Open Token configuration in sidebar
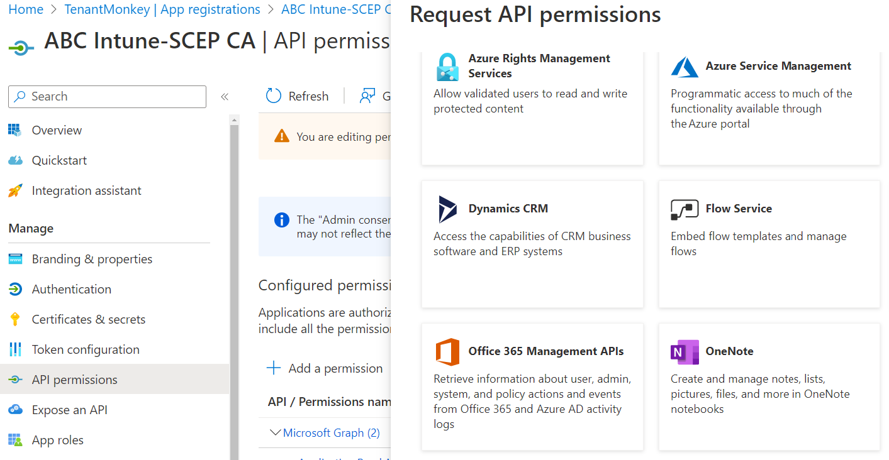This screenshot has width=889, height=460. 86,349
